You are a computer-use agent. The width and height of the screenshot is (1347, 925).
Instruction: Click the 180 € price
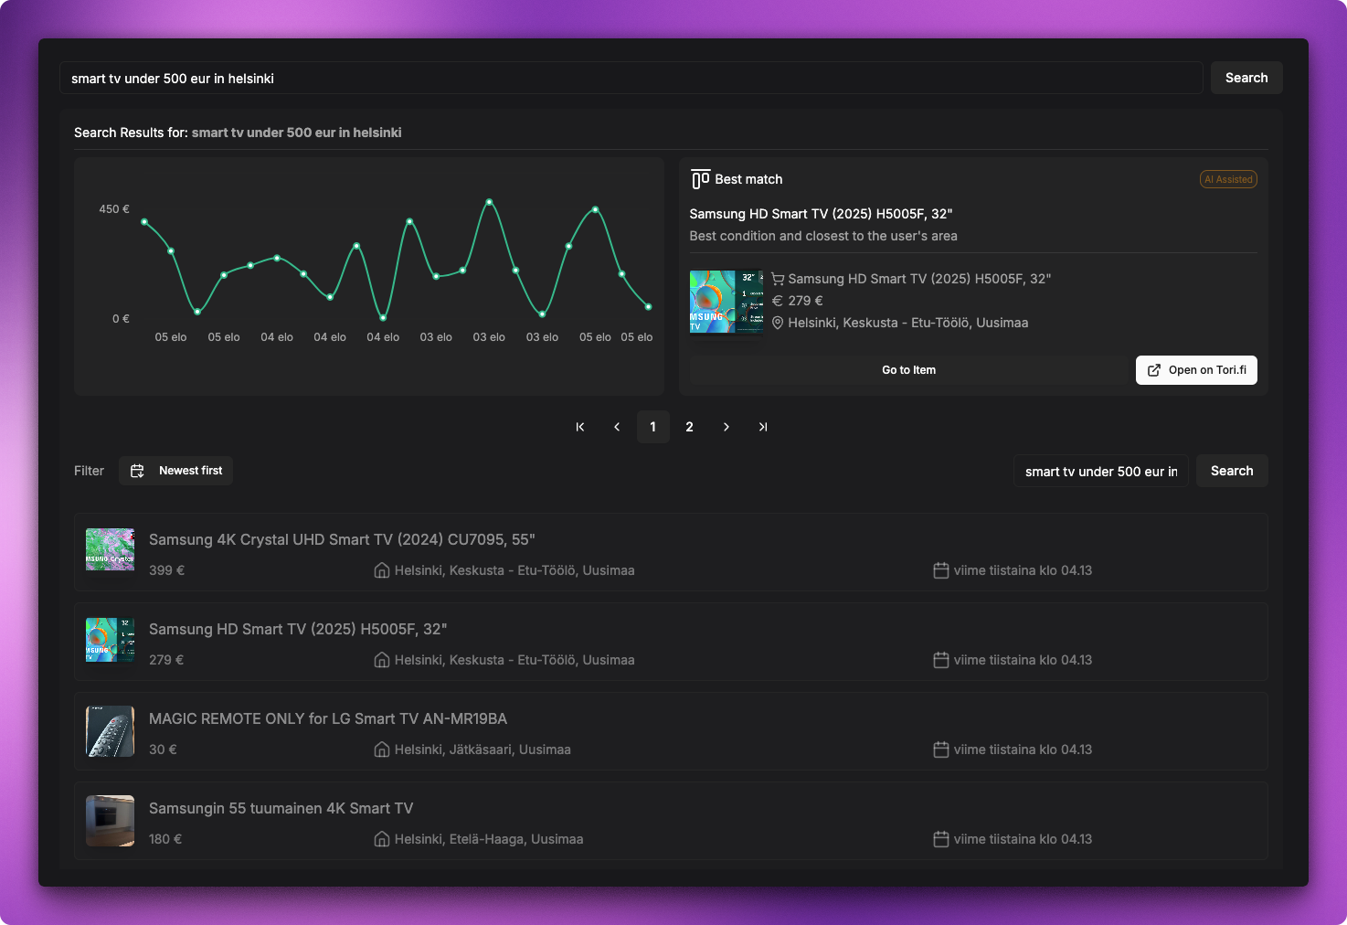point(165,839)
